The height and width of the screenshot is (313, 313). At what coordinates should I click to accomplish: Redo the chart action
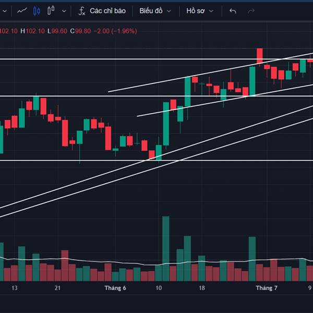coord(251,11)
